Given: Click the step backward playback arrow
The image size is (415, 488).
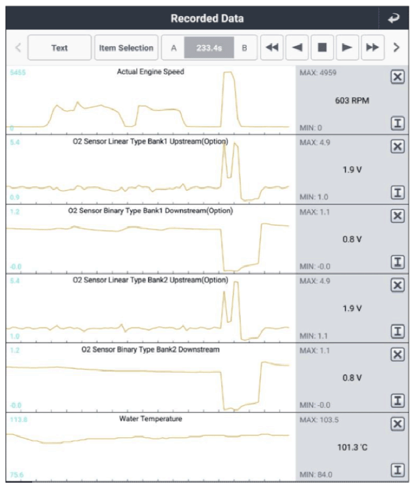Looking at the screenshot, I should pos(297,48).
